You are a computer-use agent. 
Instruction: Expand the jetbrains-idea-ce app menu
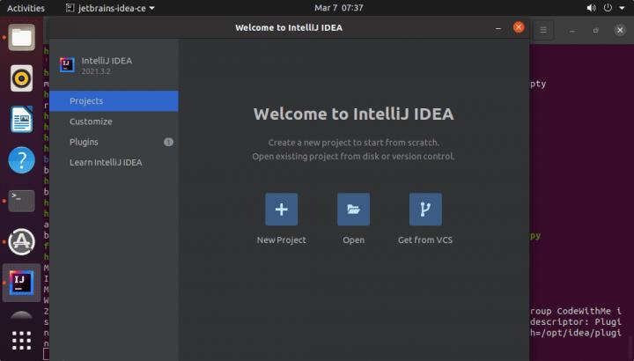click(110, 8)
